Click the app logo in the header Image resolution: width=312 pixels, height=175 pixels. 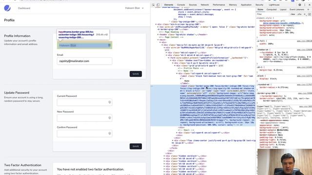(x=7, y=8)
